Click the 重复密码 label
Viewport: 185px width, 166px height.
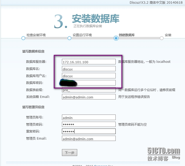tap(33, 131)
